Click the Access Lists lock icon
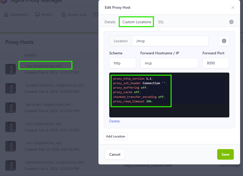243x176 pixels. [63, 15]
